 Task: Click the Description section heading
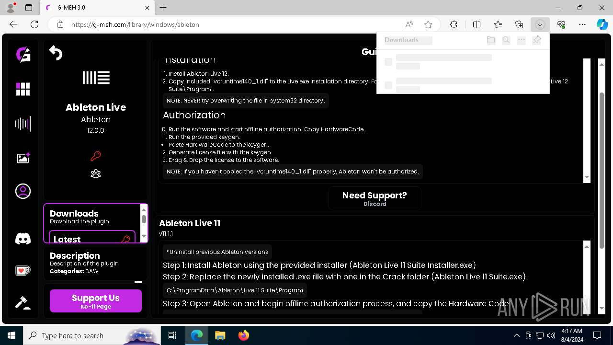[75, 256]
